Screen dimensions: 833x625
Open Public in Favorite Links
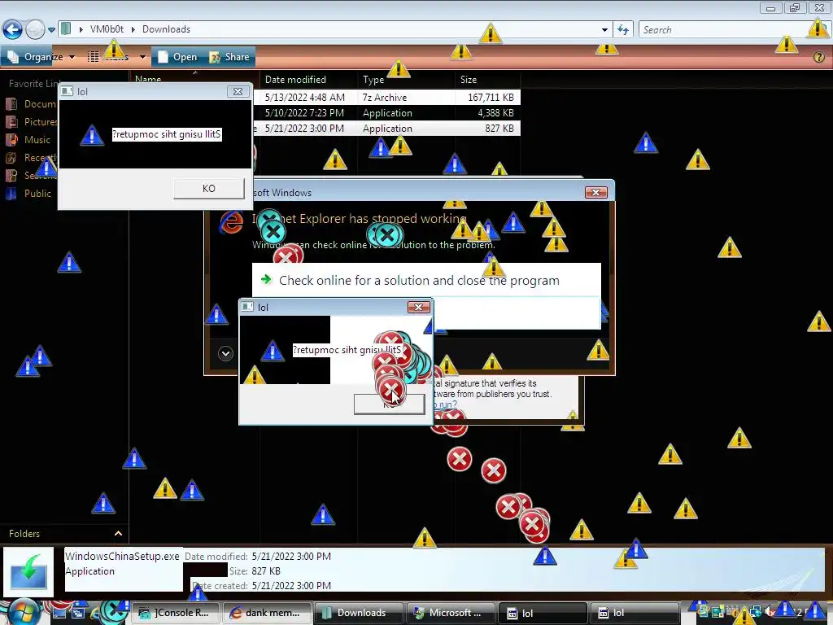coord(37,194)
